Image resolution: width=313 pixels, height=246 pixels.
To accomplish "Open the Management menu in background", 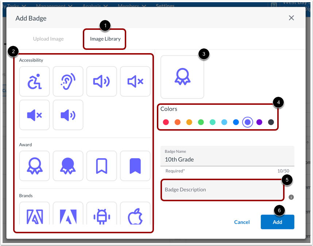I will pyautogui.click(x=54, y=6).
